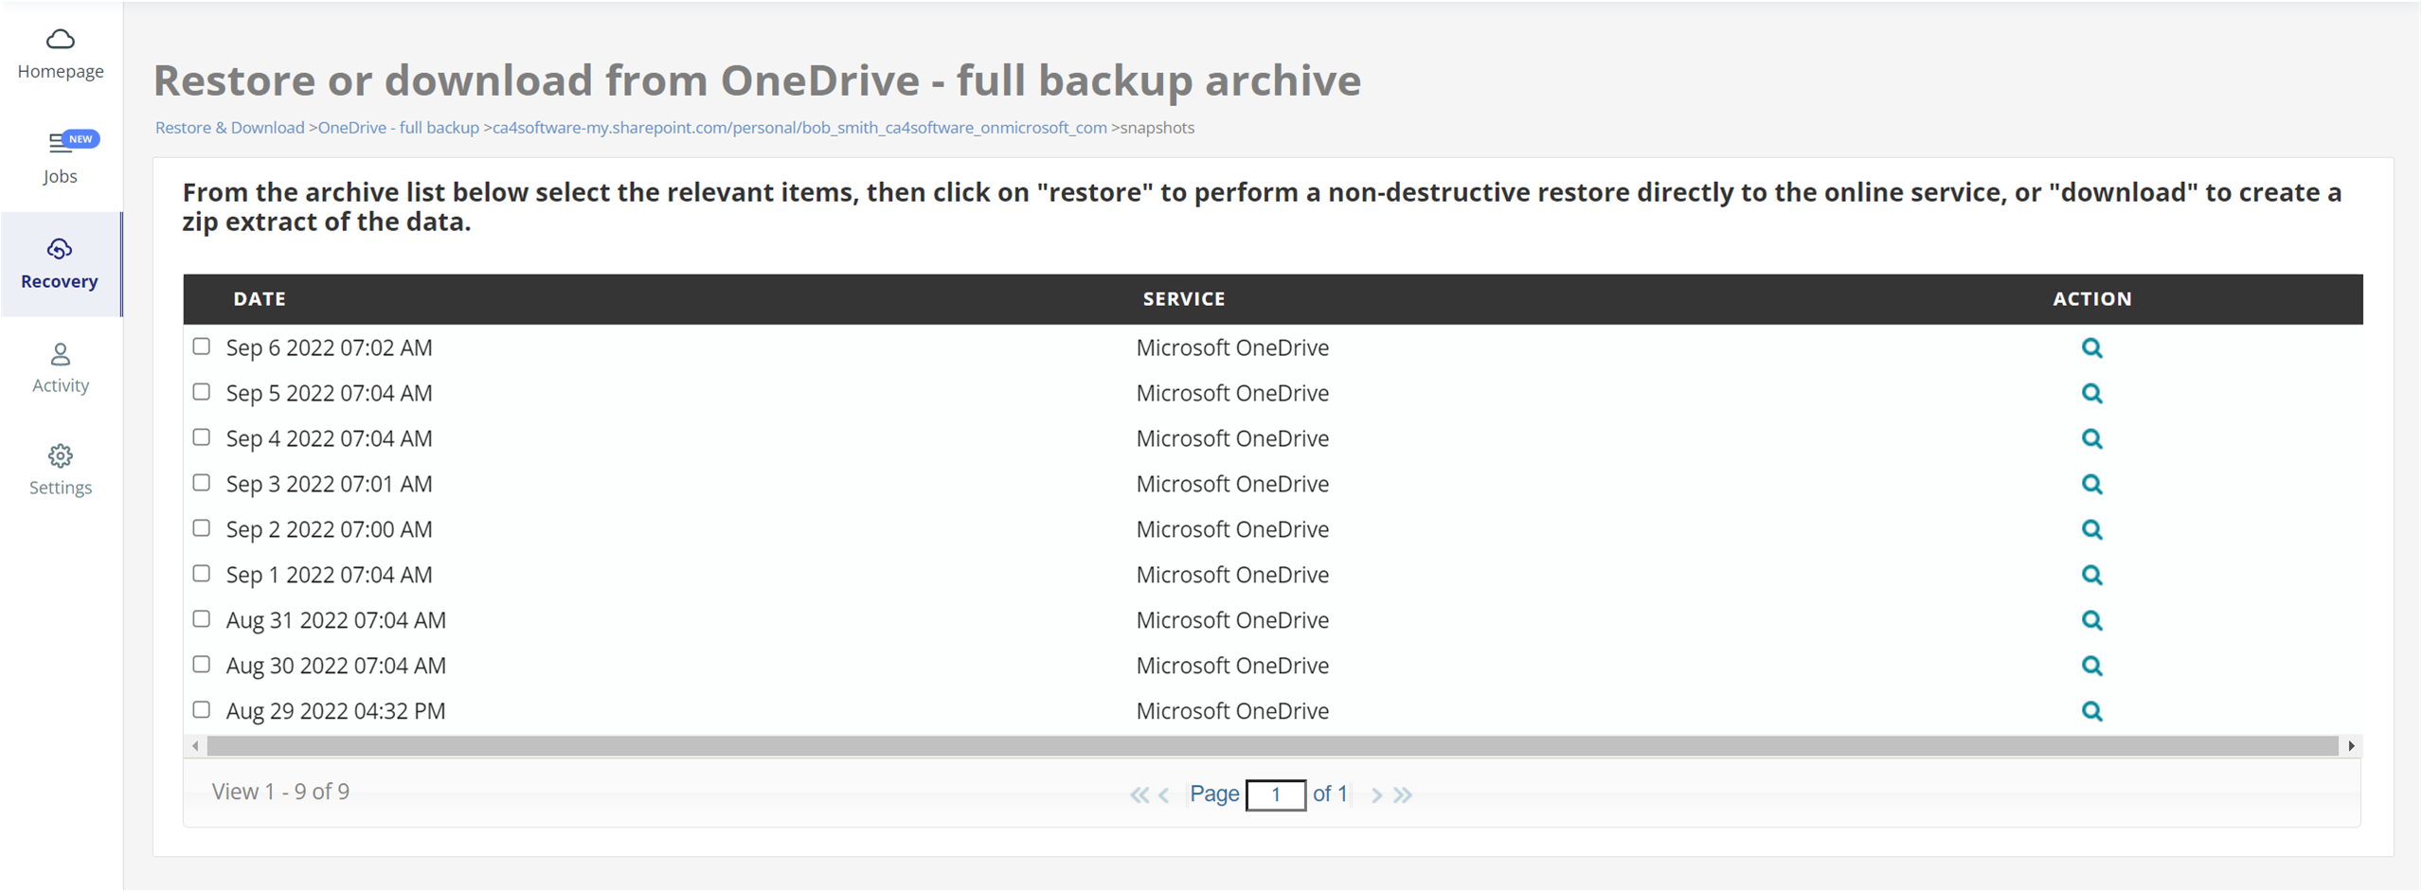View snapshot Sep 6 2022 magnifier

[2091, 348]
